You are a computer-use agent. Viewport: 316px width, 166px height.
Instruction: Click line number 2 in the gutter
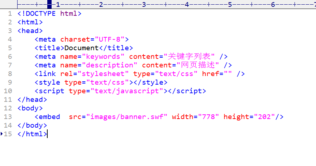point(10,22)
